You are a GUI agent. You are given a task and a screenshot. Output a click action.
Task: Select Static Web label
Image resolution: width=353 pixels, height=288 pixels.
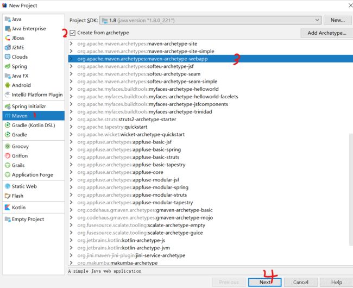click(24, 186)
